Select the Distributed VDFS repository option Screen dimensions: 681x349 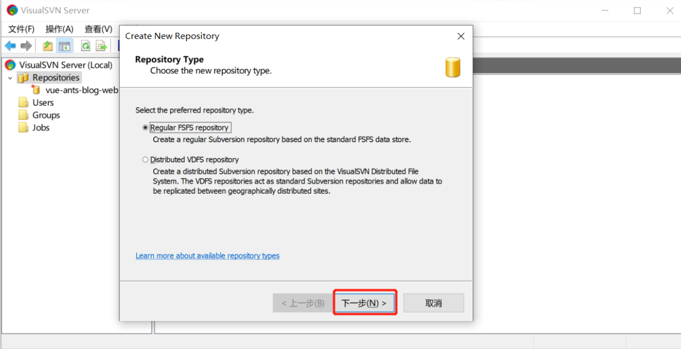(145, 160)
